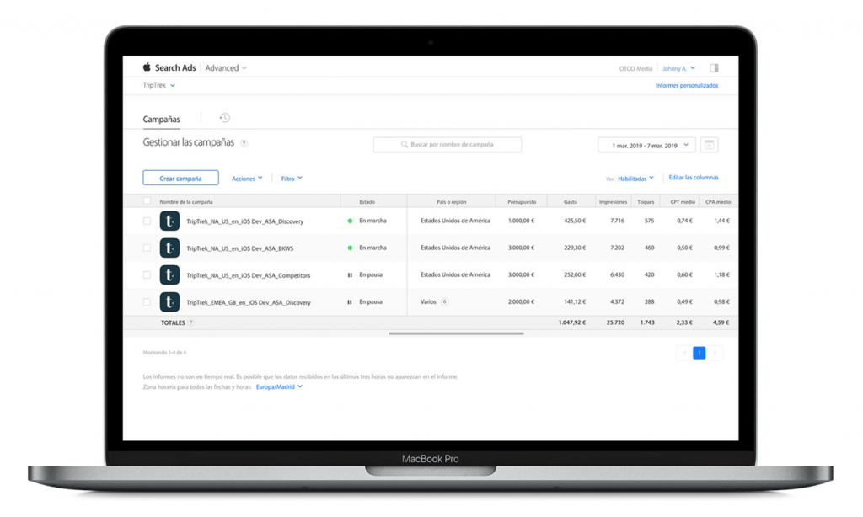Expand the Advanced product dropdown
Screen dimensions: 863x517
click(226, 68)
